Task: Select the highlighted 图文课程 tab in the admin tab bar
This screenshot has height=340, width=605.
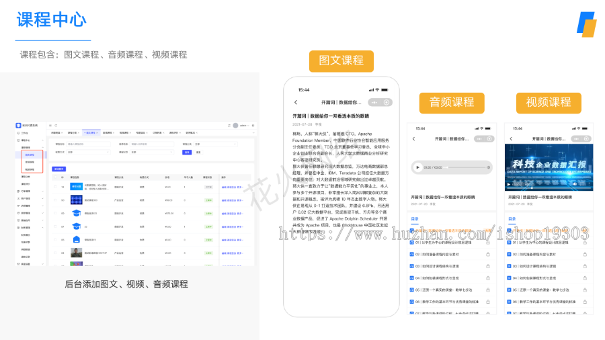Action: 90,132
